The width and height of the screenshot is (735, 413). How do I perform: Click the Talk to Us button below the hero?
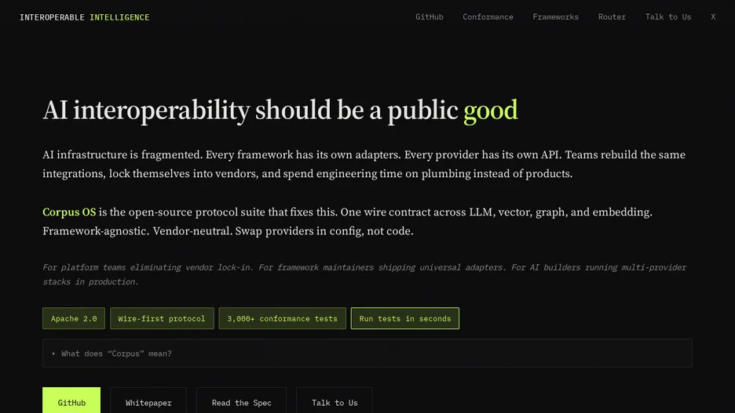pos(335,401)
